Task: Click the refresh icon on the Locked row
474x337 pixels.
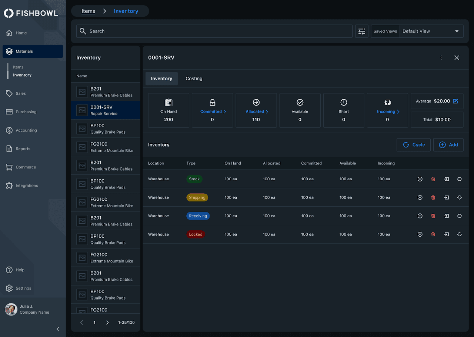Action: [x=459, y=234]
